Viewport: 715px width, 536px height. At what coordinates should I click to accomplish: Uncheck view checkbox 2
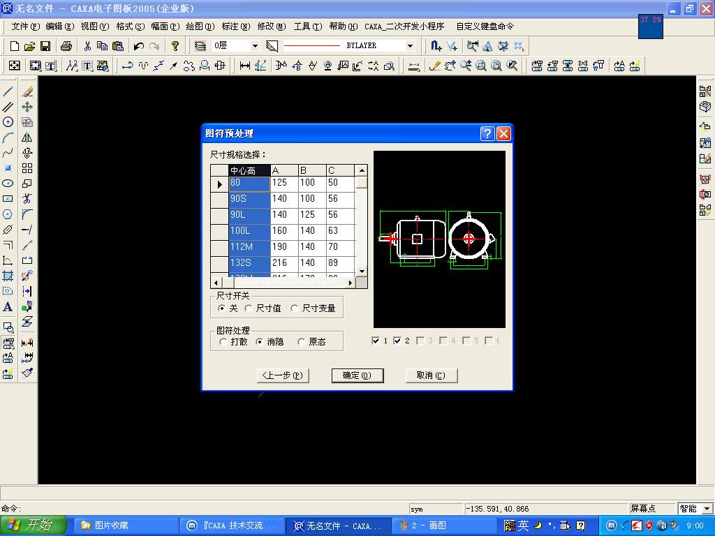(x=397, y=341)
